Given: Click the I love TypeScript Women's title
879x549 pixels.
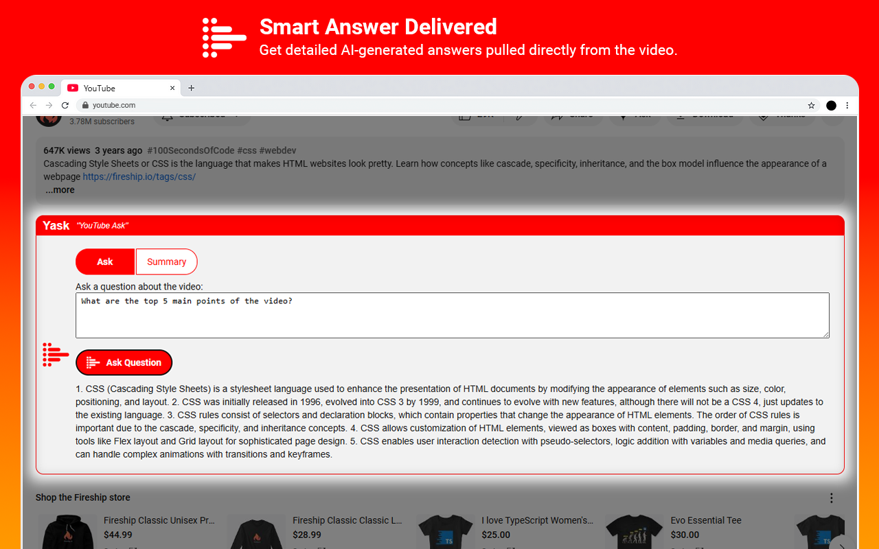Looking at the screenshot, I should (538, 521).
